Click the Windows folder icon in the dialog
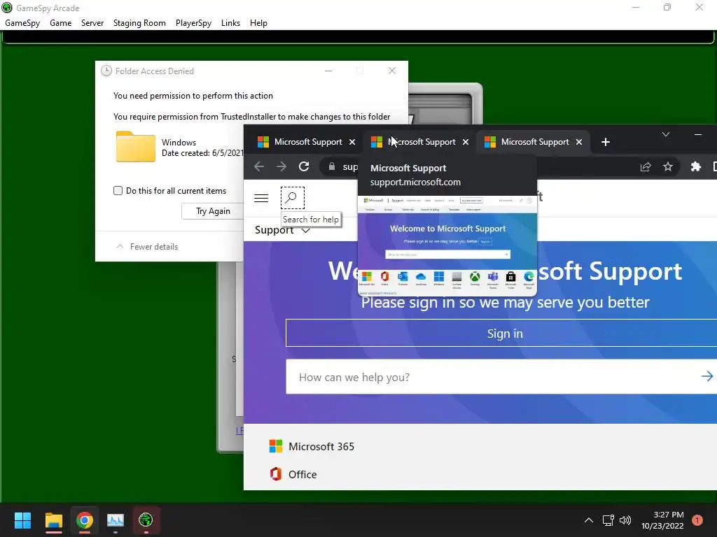Viewport: 717px width, 537px height. (135, 147)
